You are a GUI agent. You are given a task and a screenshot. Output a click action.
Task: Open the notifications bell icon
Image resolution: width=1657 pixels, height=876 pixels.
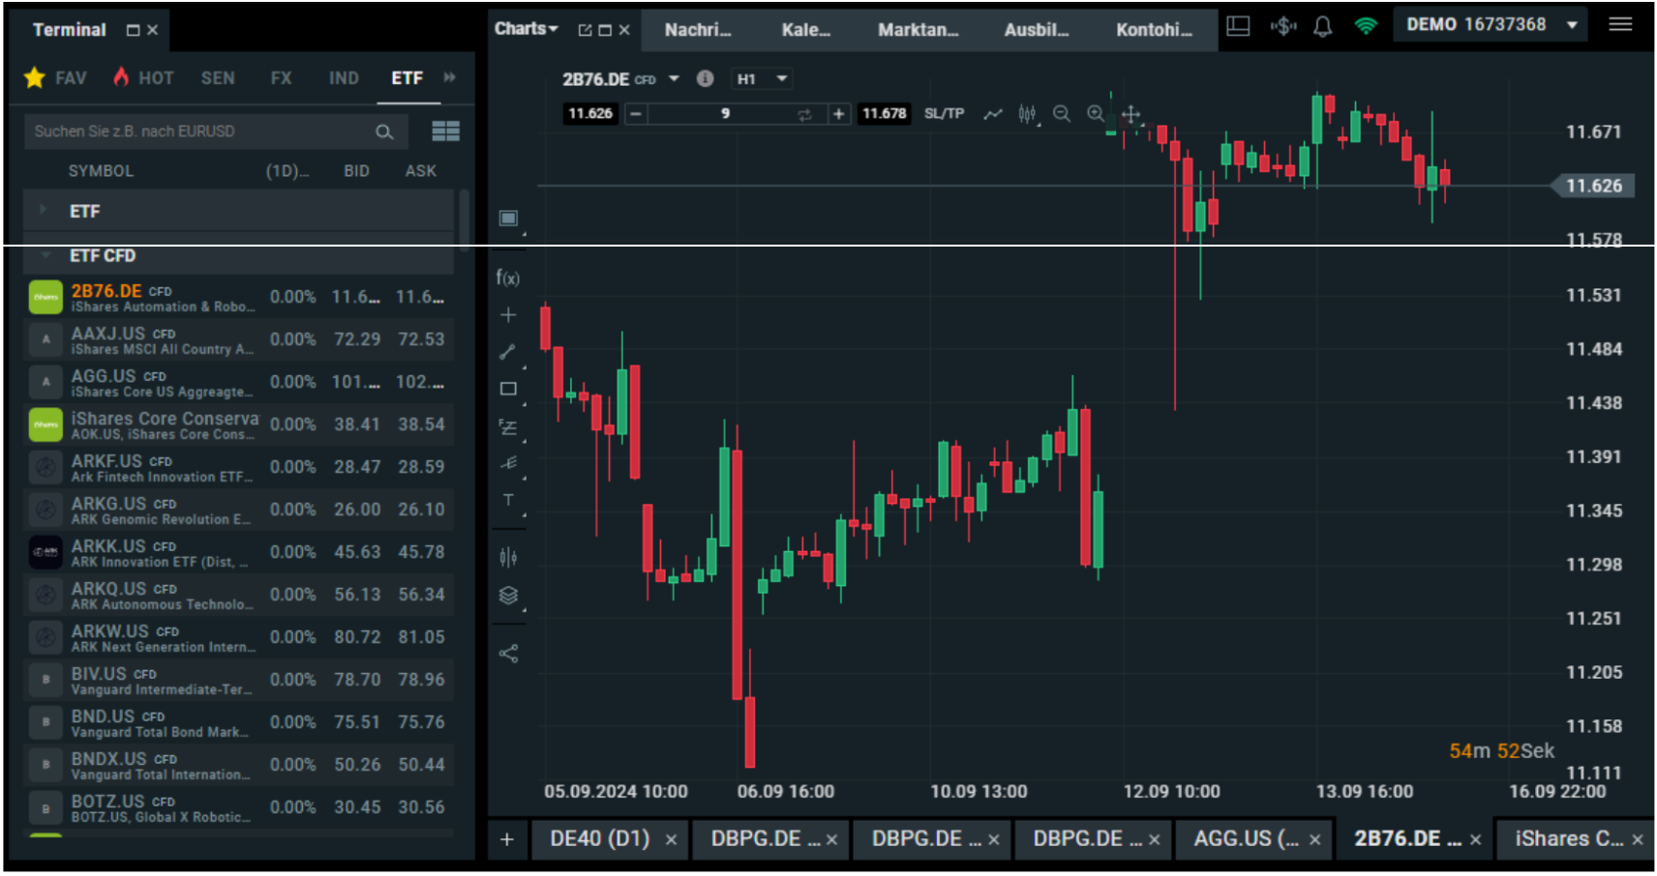1323,26
